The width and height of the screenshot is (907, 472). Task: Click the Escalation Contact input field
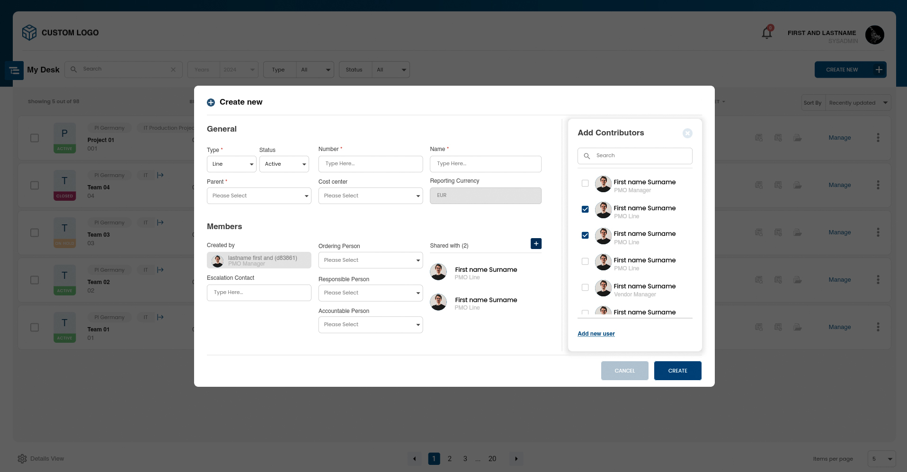point(259,293)
